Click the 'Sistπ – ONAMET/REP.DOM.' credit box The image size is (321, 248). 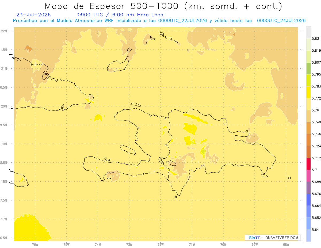[x=273, y=238]
